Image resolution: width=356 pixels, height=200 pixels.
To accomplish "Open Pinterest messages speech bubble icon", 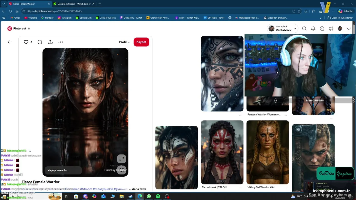I will [322, 29].
